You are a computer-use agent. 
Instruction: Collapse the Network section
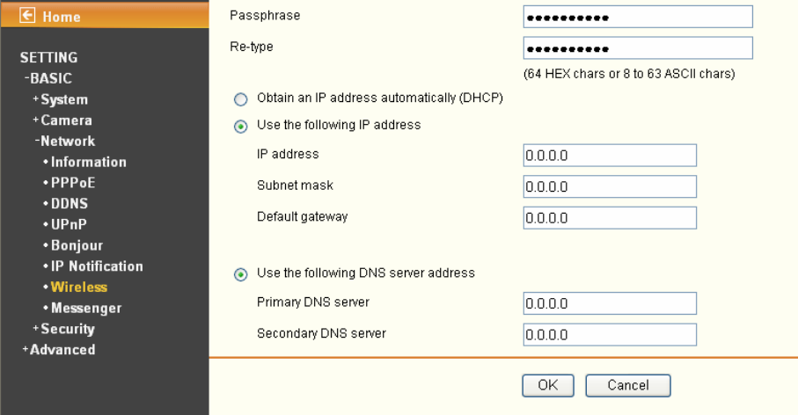click(x=64, y=142)
